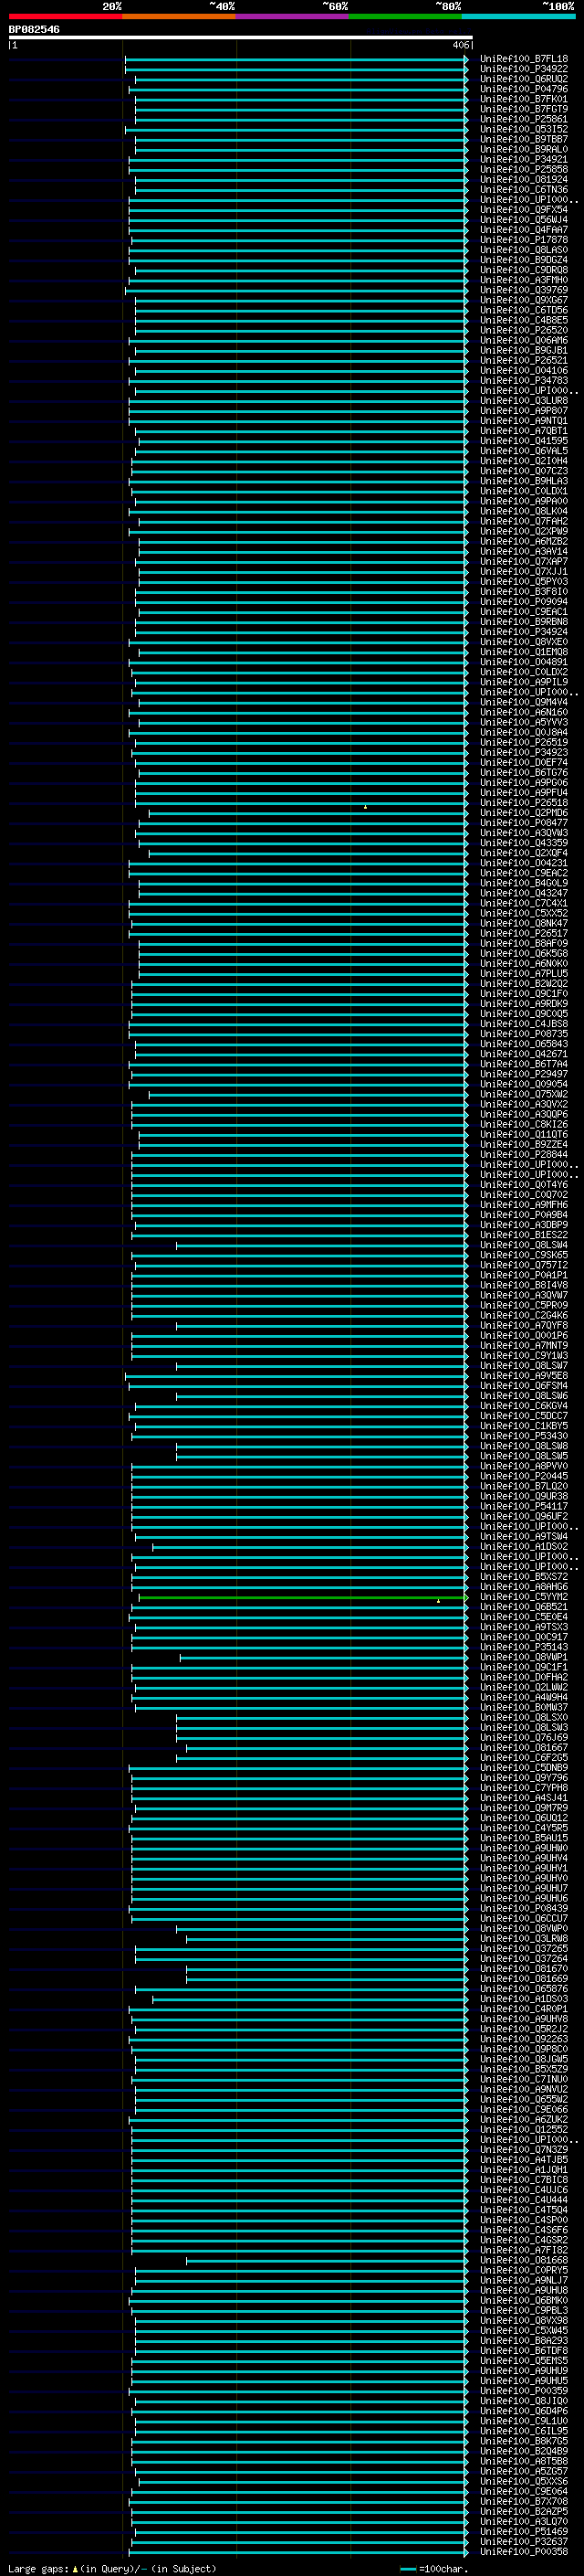584x2576 pixels.
Task: Select the UniRef100_Q9FX54 label
Action: point(524,210)
